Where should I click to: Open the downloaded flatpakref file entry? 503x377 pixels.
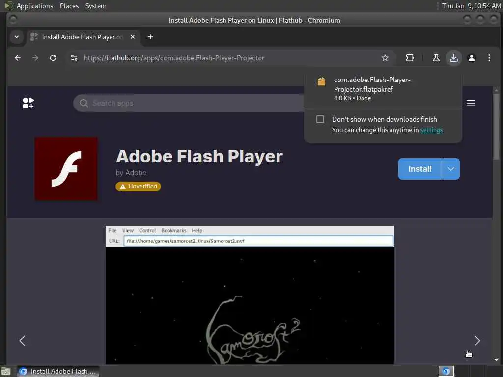383,88
